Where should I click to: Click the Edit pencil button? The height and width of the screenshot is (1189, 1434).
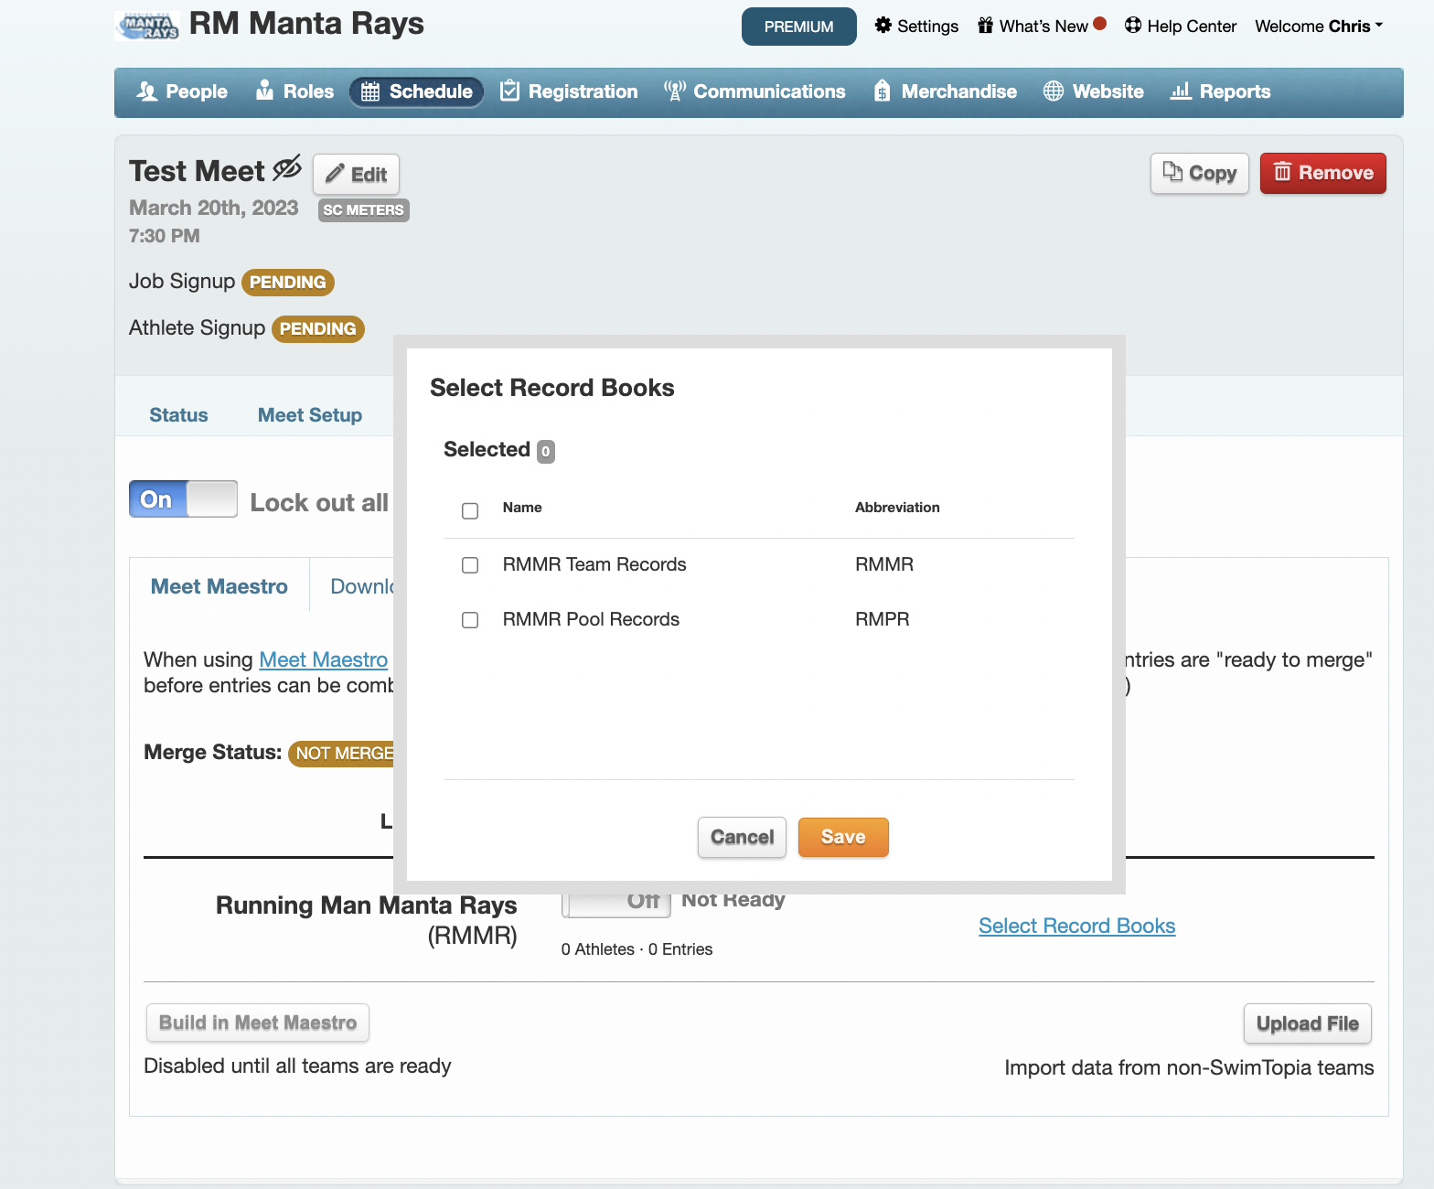point(356,174)
